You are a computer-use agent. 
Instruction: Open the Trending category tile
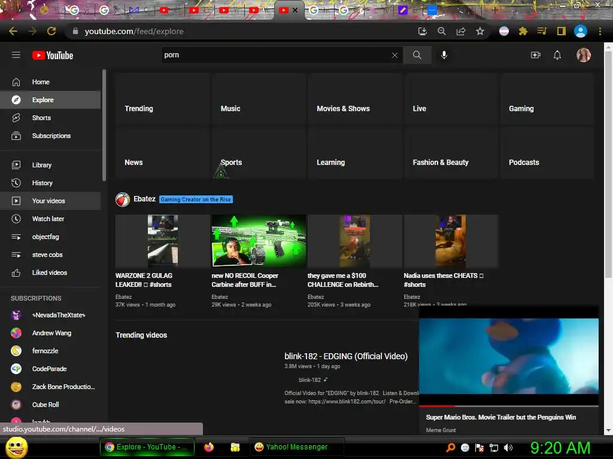tap(163, 99)
